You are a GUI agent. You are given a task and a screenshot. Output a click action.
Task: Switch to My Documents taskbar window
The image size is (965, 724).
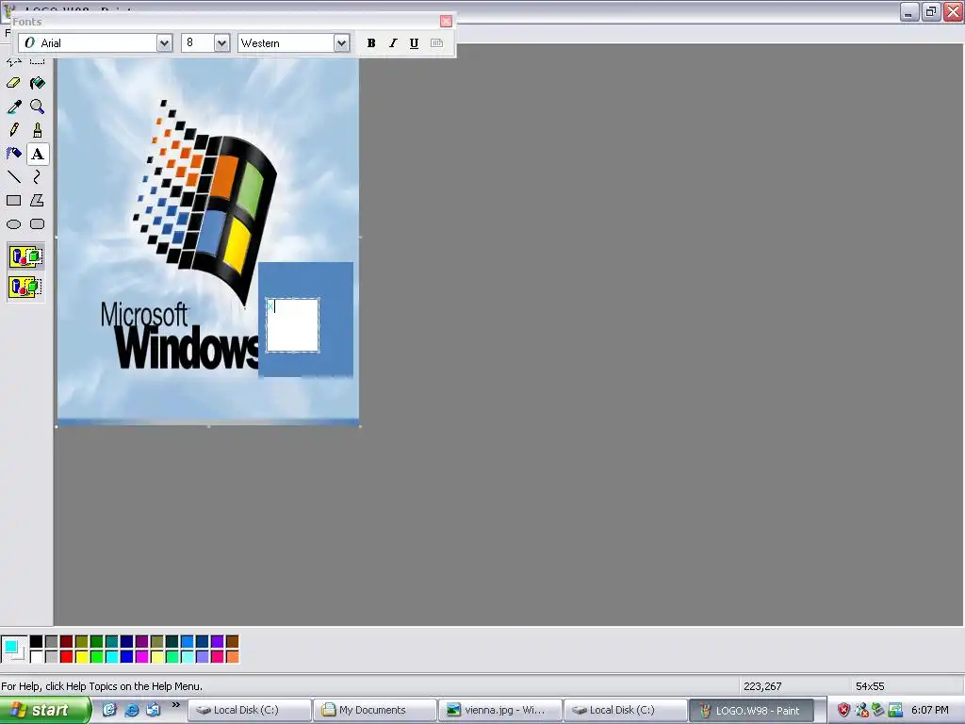(374, 710)
